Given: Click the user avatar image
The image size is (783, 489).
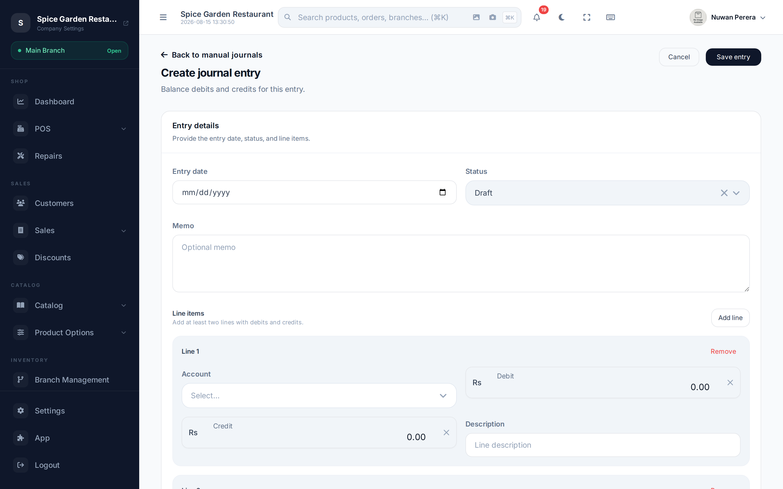Looking at the screenshot, I should click(x=698, y=17).
